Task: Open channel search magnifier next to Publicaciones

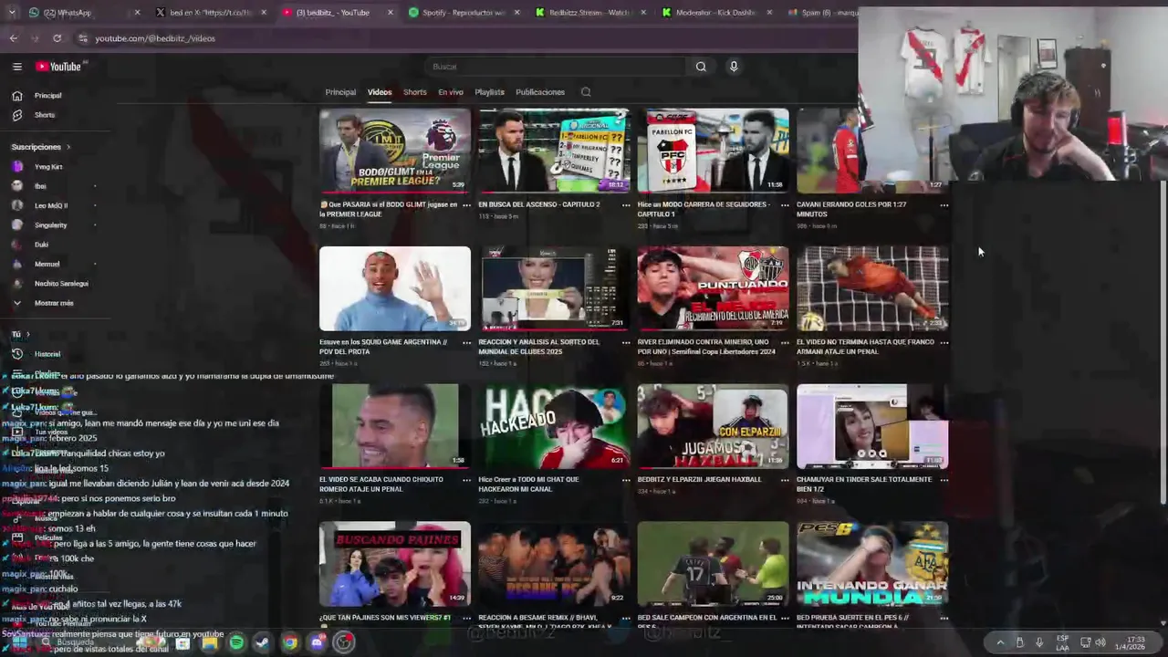Action: point(586,92)
